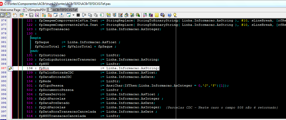Select the ACBrTEFDCliSiTef editor tab
The height and width of the screenshot is (120, 286).
point(63,10)
